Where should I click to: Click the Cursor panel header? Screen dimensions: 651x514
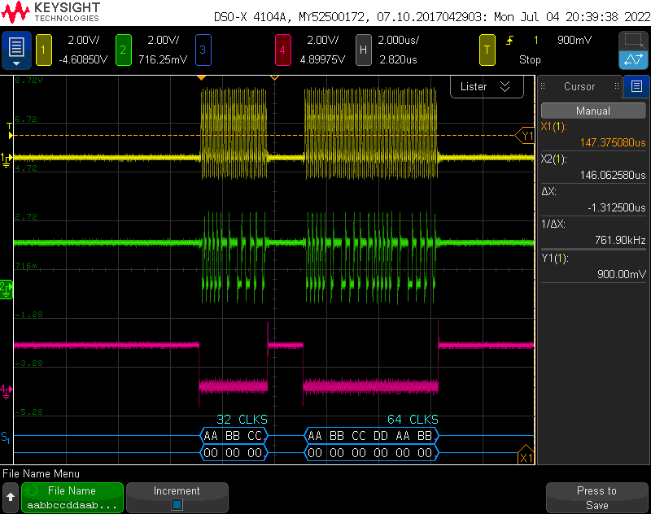pyautogui.click(x=579, y=86)
